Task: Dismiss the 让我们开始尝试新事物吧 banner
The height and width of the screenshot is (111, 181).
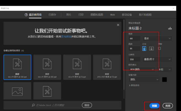Action: click(x=118, y=25)
